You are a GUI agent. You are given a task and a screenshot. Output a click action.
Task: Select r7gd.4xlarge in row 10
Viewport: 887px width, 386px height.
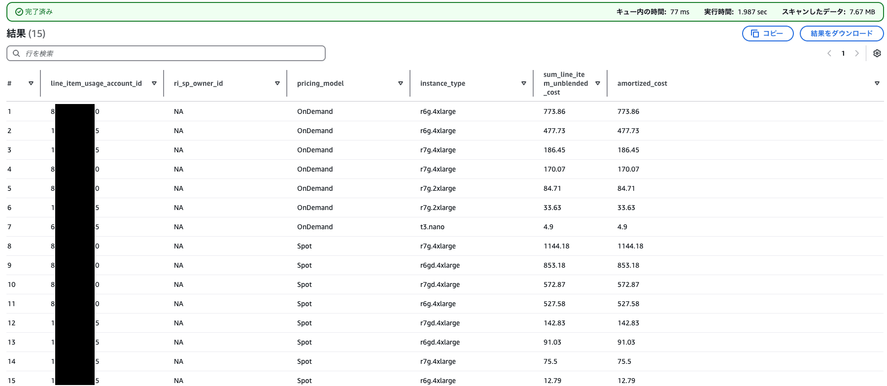point(440,284)
